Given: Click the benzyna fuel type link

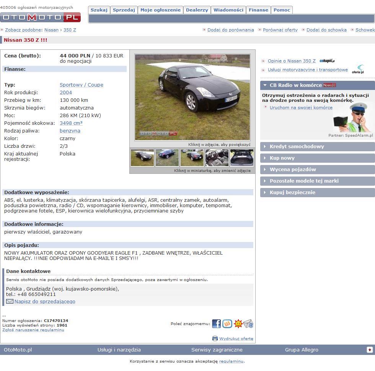Looking at the screenshot, I should click(70, 131).
